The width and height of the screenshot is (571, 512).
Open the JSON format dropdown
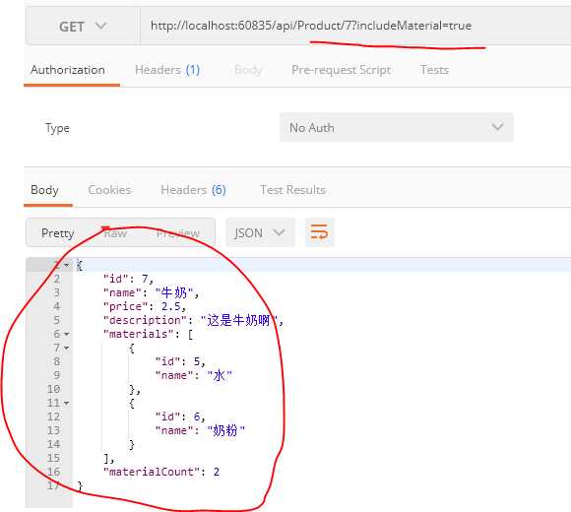(x=260, y=232)
